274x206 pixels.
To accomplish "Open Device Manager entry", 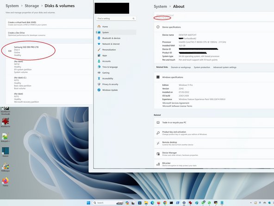I will click(x=214, y=154).
